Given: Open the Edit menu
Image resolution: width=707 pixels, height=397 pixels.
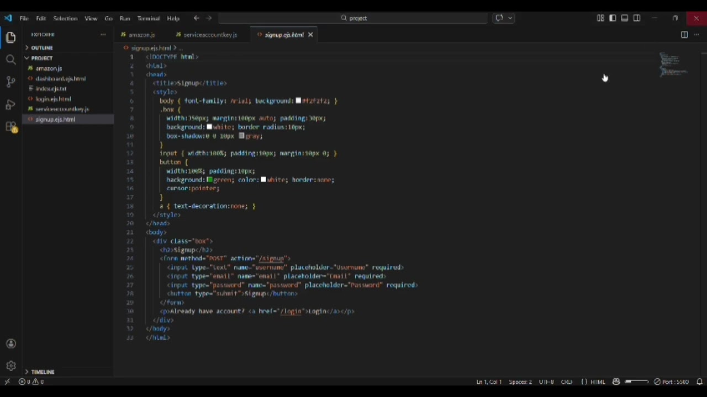Looking at the screenshot, I should click(x=41, y=18).
